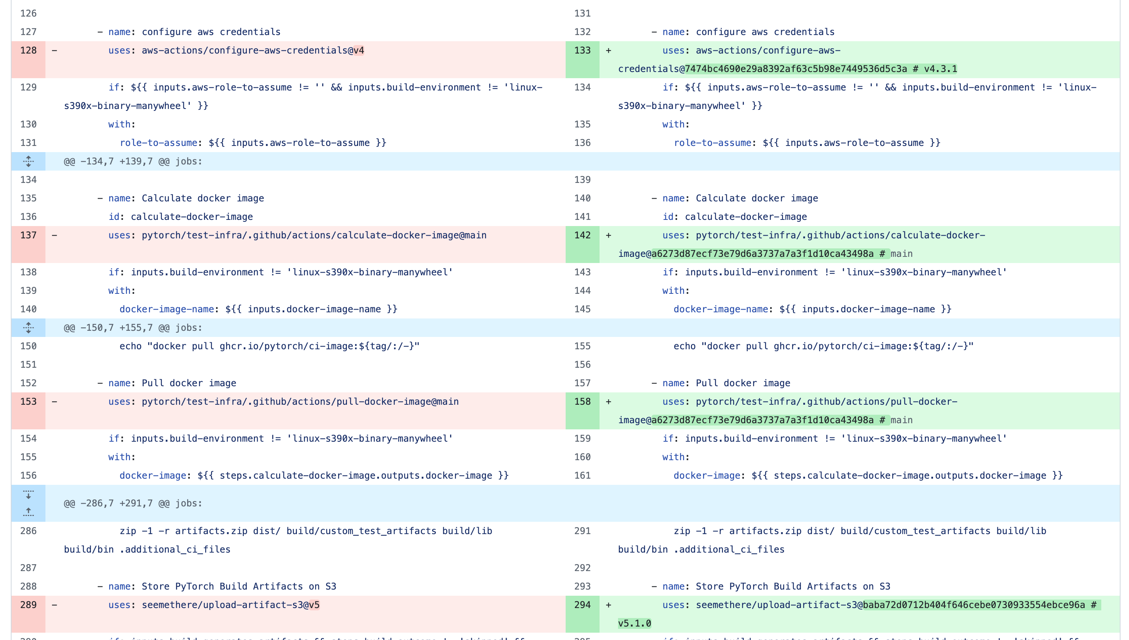Click added 'upload-artifact-s3@baba72d...' line 294
Viewport: 1129px width, 640px height.
point(879,605)
